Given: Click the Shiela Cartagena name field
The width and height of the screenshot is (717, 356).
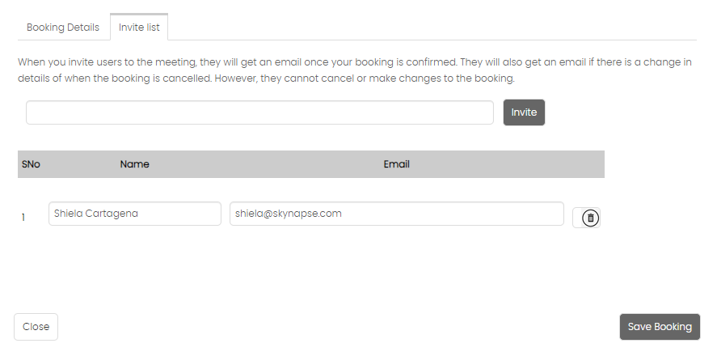Looking at the screenshot, I should click(135, 214).
